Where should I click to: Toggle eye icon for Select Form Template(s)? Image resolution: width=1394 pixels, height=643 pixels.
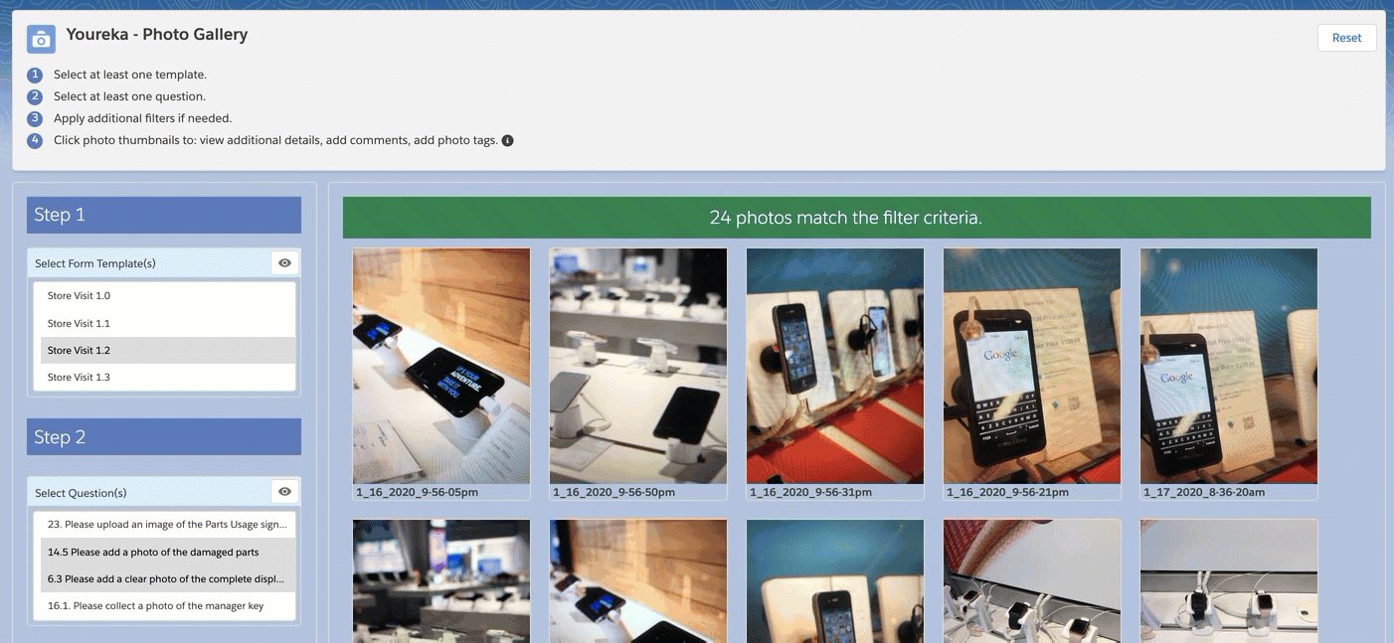click(x=284, y=263)
